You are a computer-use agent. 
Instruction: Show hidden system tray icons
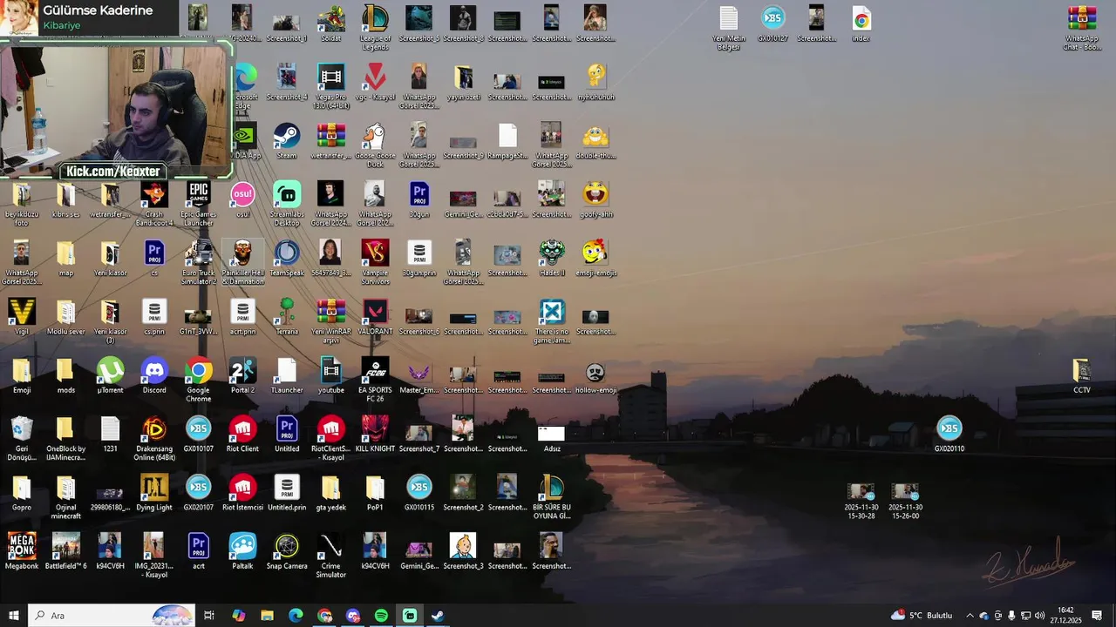[970, 616]
